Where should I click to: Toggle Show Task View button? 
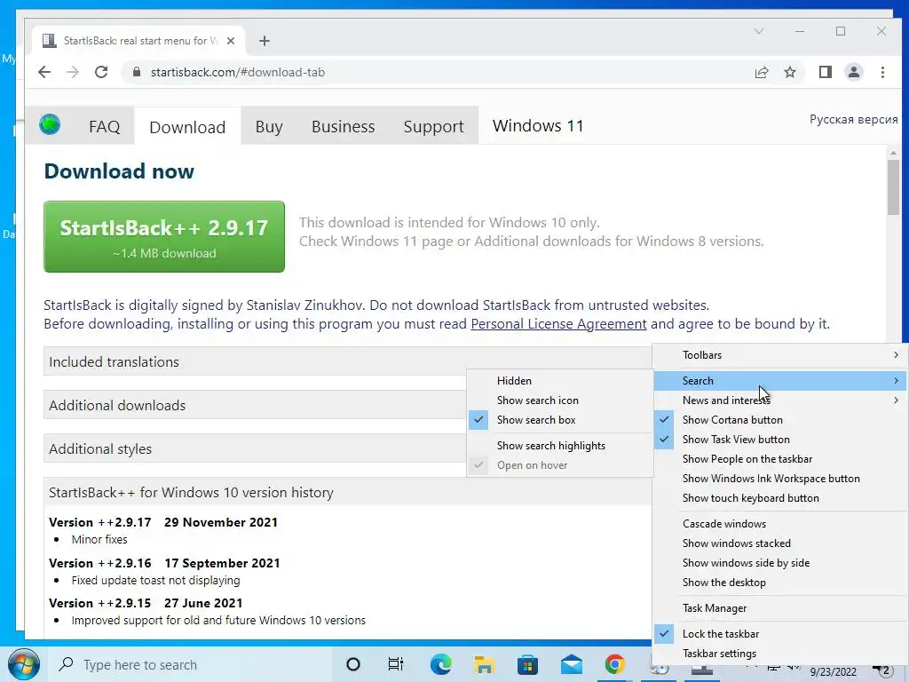[x=779, y=440]
